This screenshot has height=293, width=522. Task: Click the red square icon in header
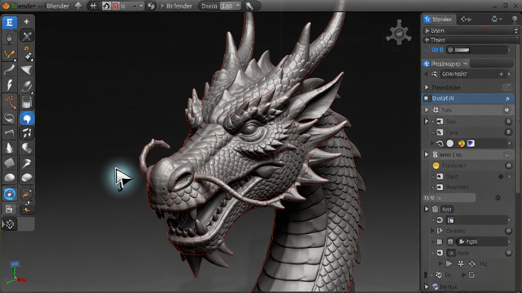pyautogui.click(x=116, y=6)
